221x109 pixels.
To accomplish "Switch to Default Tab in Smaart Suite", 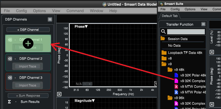I will click(170, 16).
